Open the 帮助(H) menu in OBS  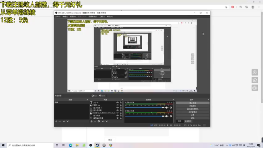click(x=110, y=17)
